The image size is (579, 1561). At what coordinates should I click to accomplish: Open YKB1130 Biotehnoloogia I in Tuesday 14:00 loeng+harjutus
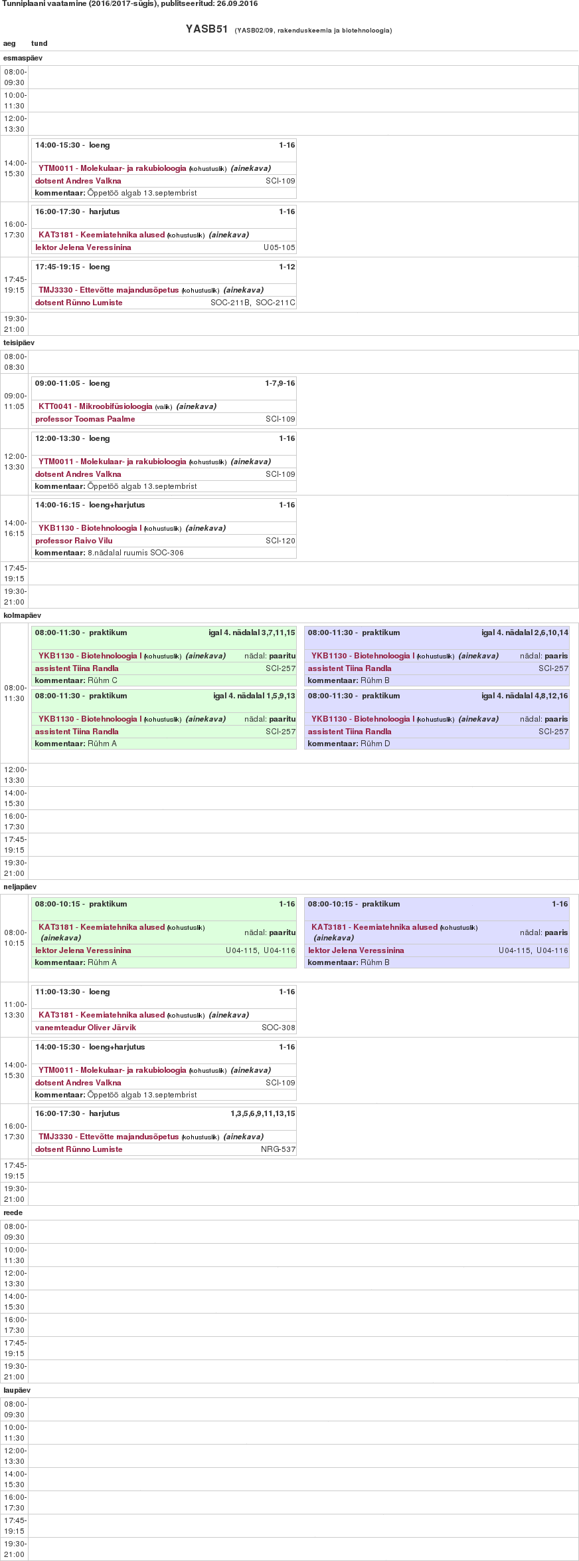[90, 528]
